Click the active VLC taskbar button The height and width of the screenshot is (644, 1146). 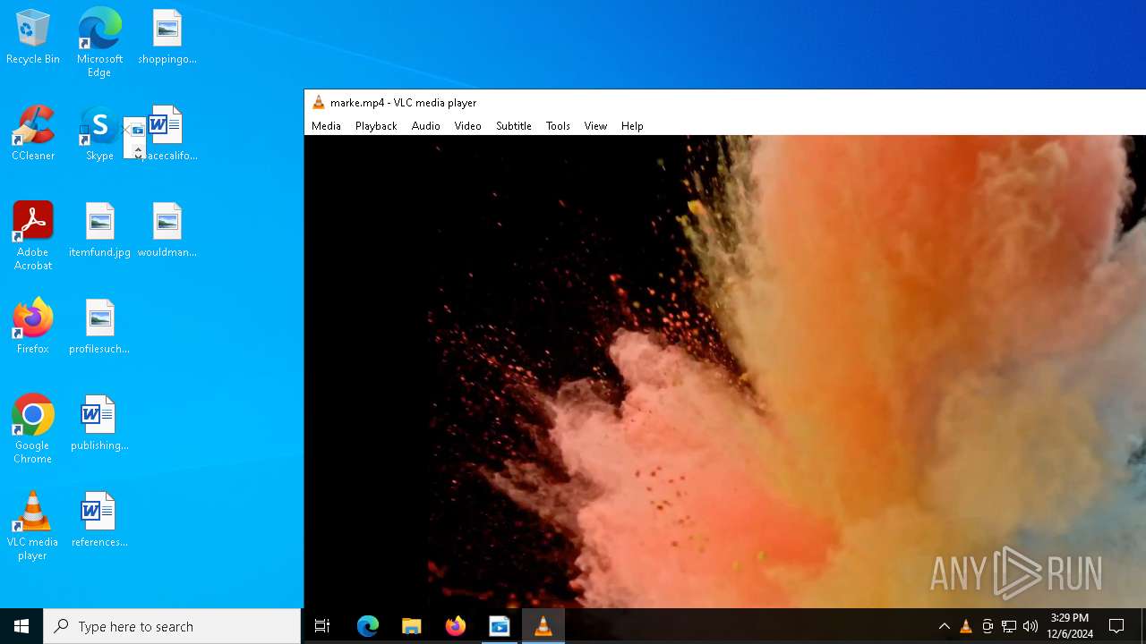543,626
